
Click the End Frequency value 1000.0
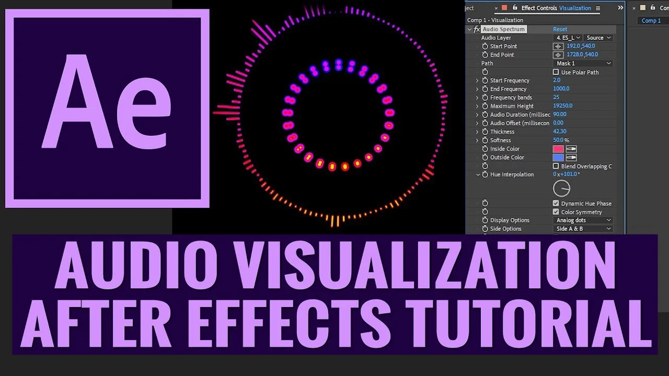tap(561, 89)
